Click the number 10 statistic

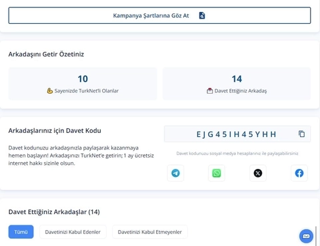(83, 79)
